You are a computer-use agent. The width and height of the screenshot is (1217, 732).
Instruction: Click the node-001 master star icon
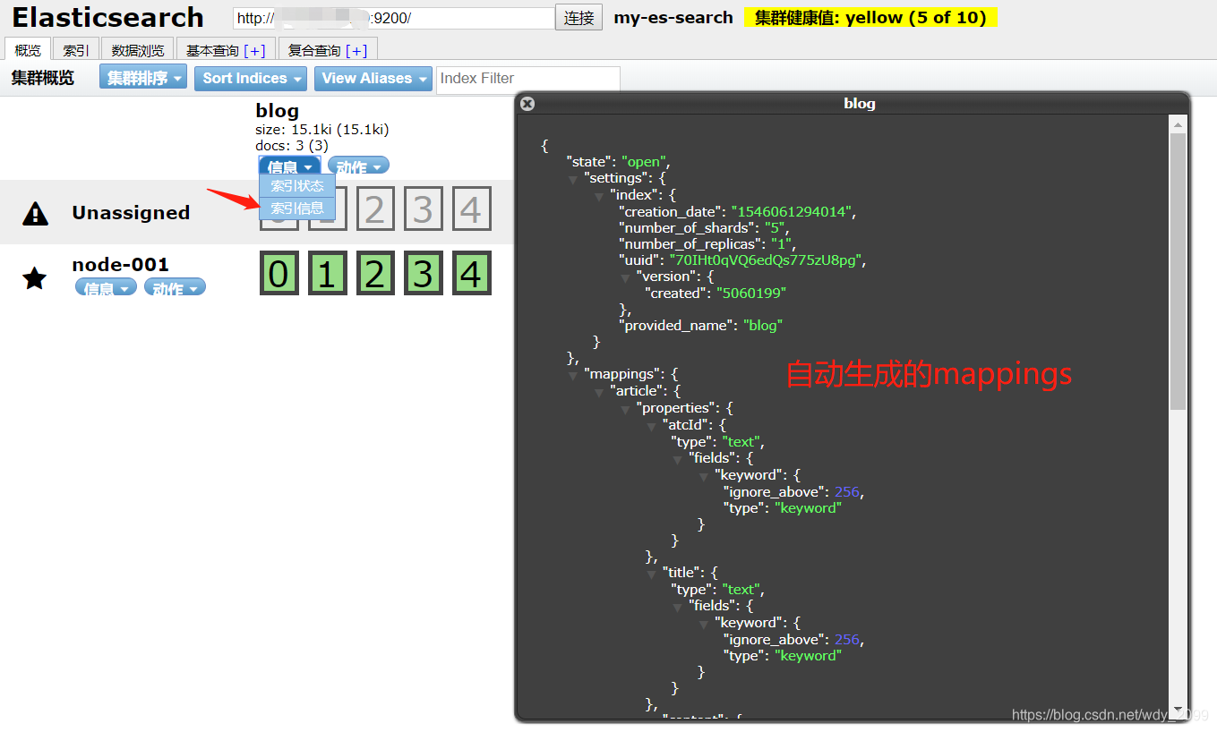pyautogui.click(x=35, y=277)
